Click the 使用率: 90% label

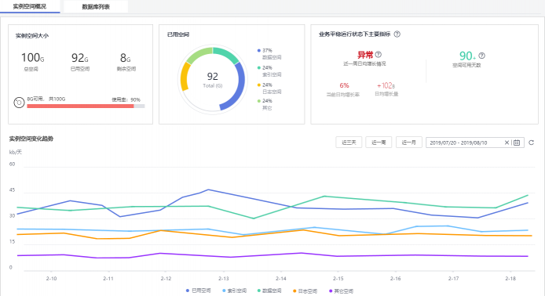(x=126, y=99)
